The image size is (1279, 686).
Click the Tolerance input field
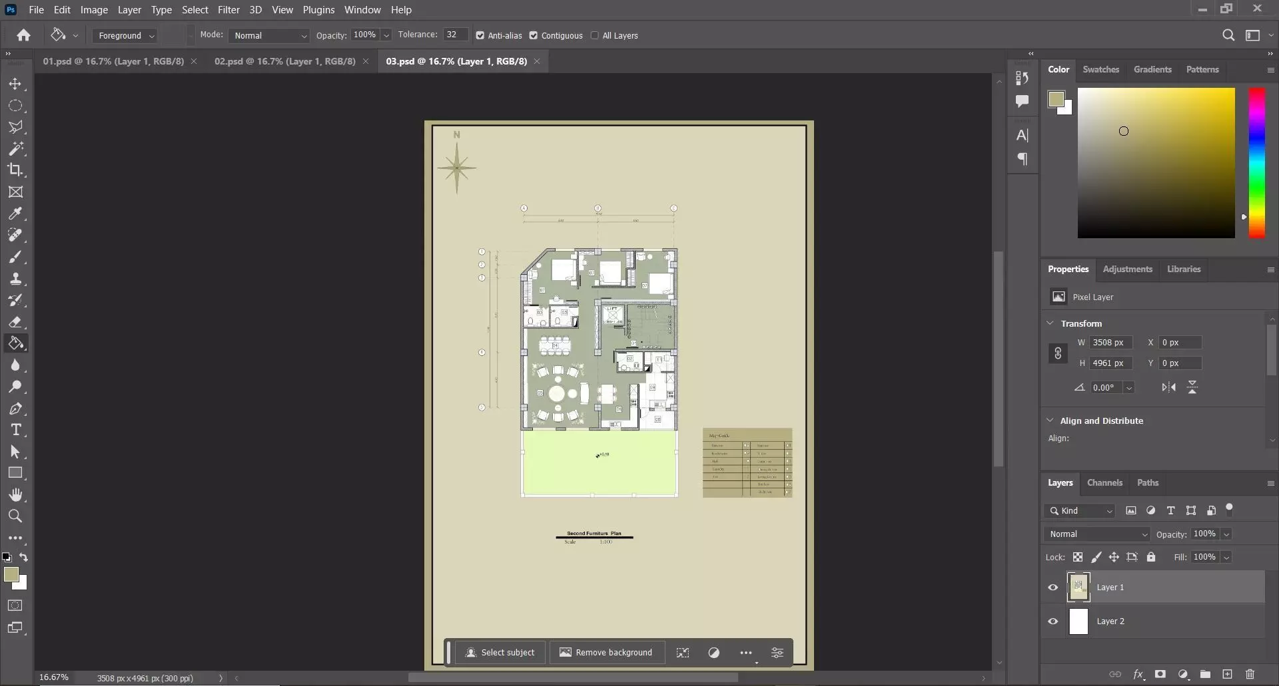[x=455, y=35]
